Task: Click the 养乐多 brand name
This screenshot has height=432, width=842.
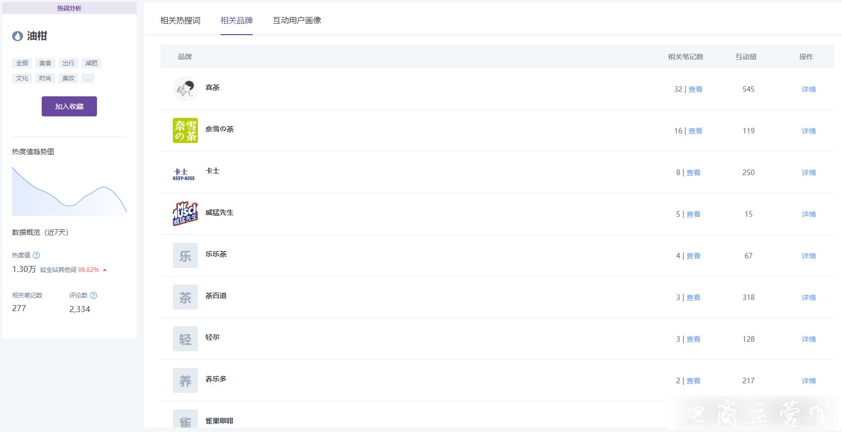Action: pos(216,379)
